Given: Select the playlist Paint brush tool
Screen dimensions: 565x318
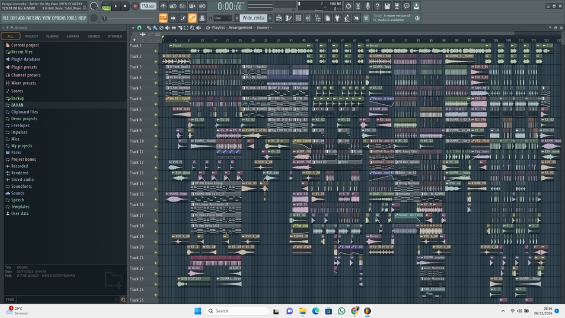Looking at the screenshot, I should (155, 28).
